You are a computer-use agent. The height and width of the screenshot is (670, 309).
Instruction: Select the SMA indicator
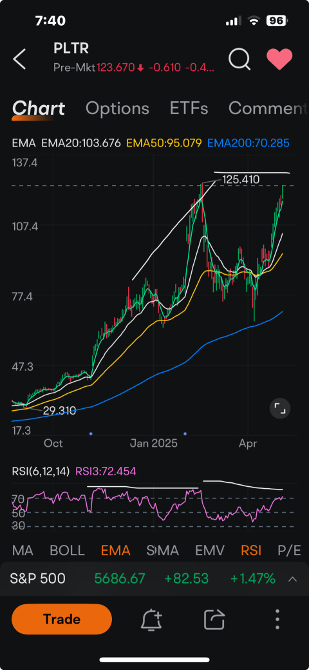[x=163, y=550]
